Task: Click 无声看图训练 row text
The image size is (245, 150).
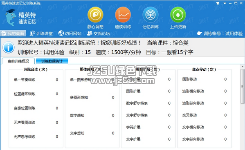Action: tap(25, 123)
